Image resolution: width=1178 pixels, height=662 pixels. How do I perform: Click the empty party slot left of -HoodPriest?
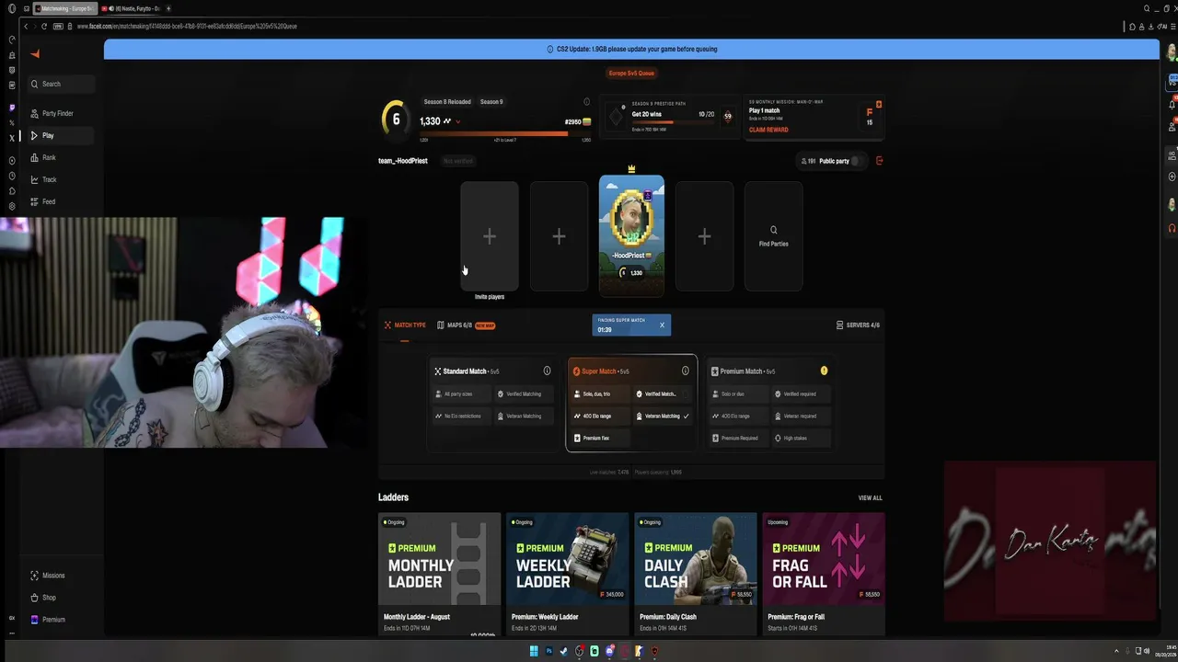coord(559,236)
